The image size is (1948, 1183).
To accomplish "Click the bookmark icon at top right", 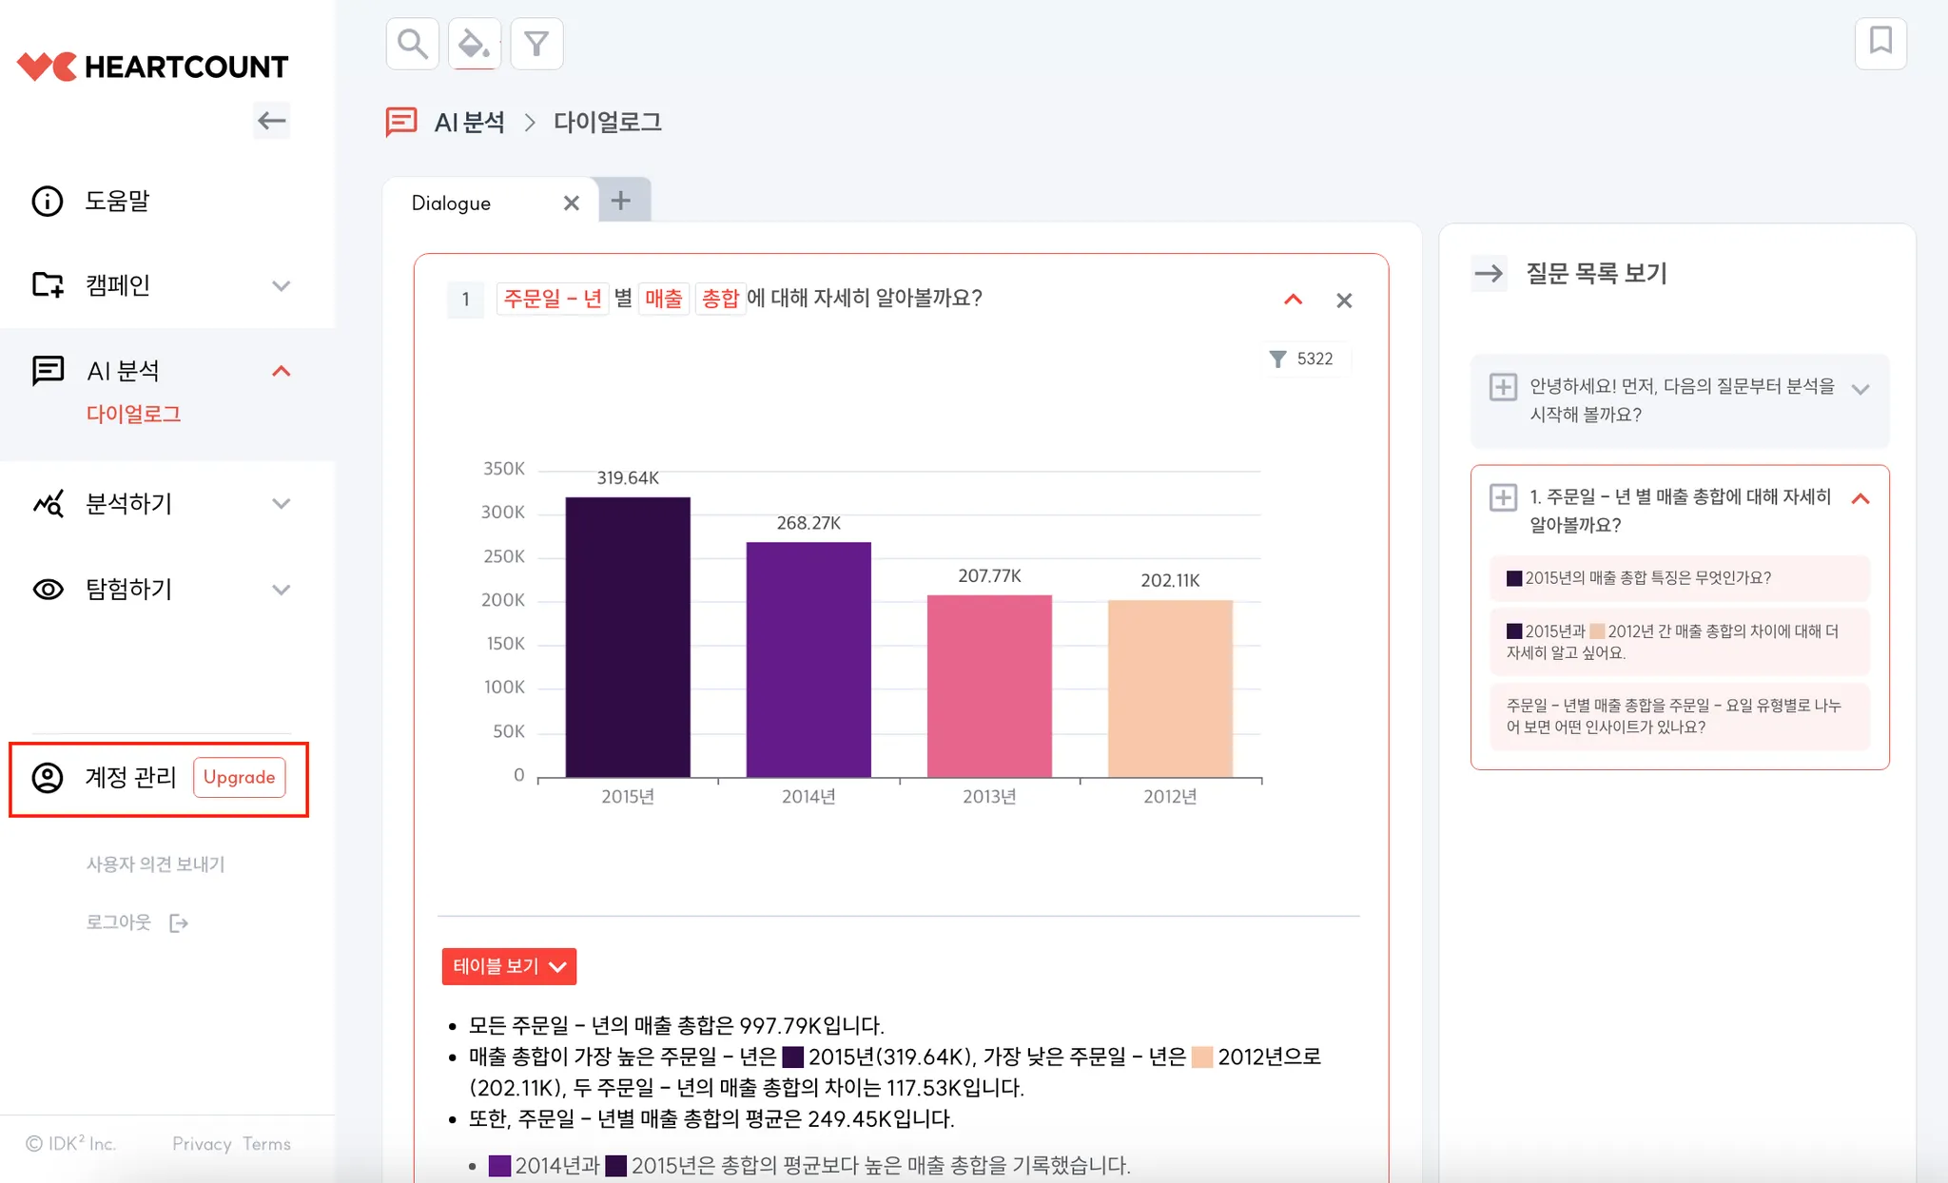I will click(1880, 42).
